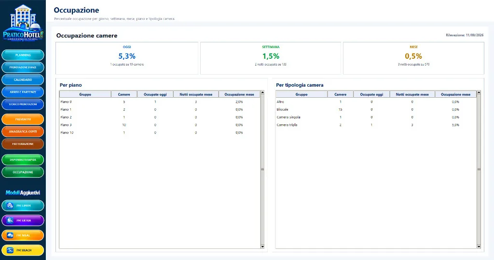Open the Calendario section
The height and width of the screenshot is (260, 494).
coord(23,79)
